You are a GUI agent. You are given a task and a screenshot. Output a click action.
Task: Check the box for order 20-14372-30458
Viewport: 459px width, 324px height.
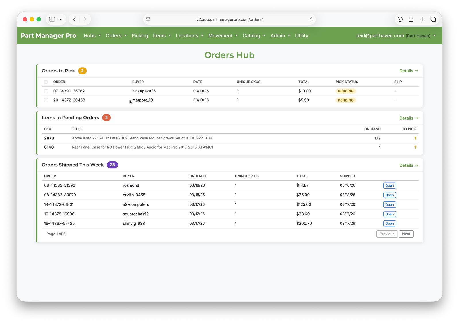coord(46,100)
